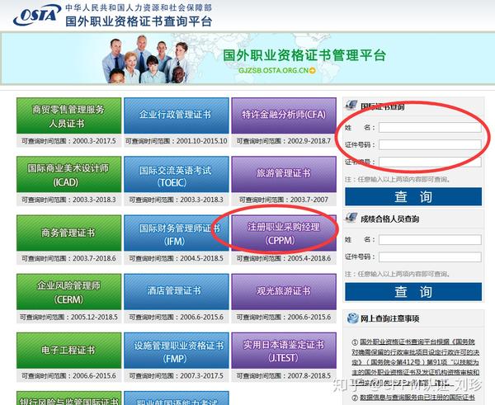Click the 国外职业资格证书查询平台 header title
Image resolution: width=495 pixels, height=405 pixels.
[139, 21]
